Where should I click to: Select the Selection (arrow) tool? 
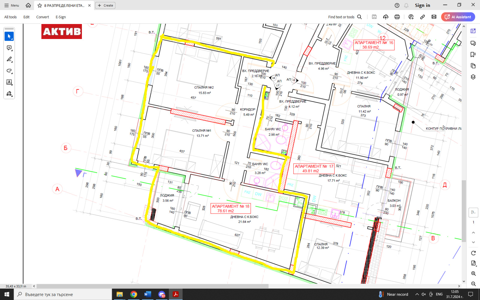(9, 36)
